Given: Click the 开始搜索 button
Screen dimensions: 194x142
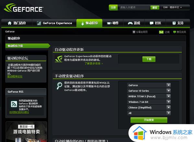Looking at the screenshot, I should coord(149,120).
